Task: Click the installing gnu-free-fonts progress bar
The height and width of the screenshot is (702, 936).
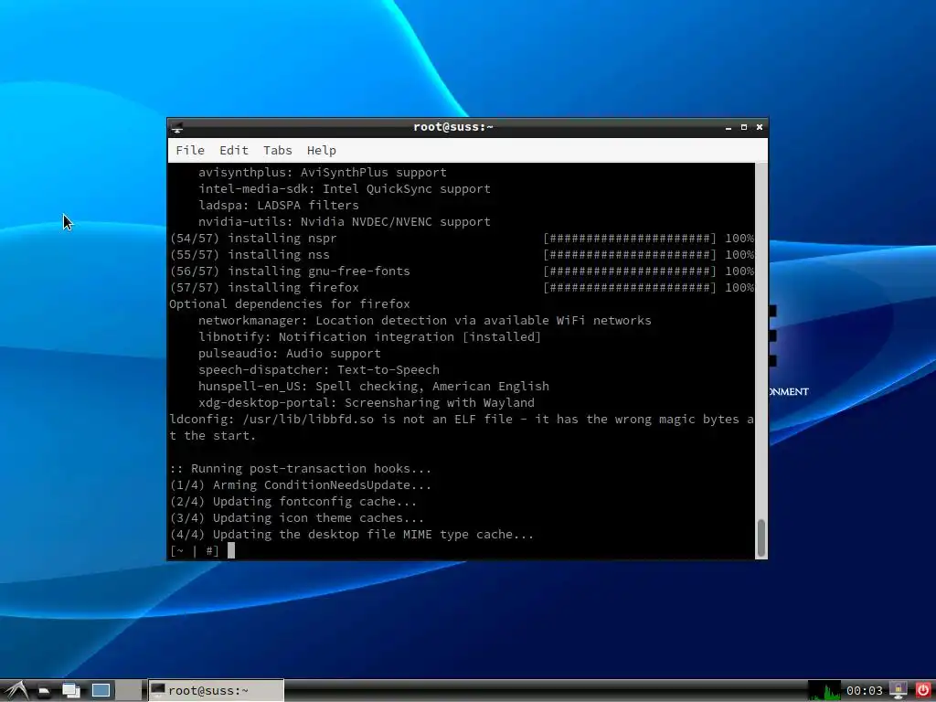Action: pos(629,271)
